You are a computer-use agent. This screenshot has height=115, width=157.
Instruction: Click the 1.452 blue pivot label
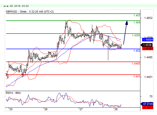[137, 51]
